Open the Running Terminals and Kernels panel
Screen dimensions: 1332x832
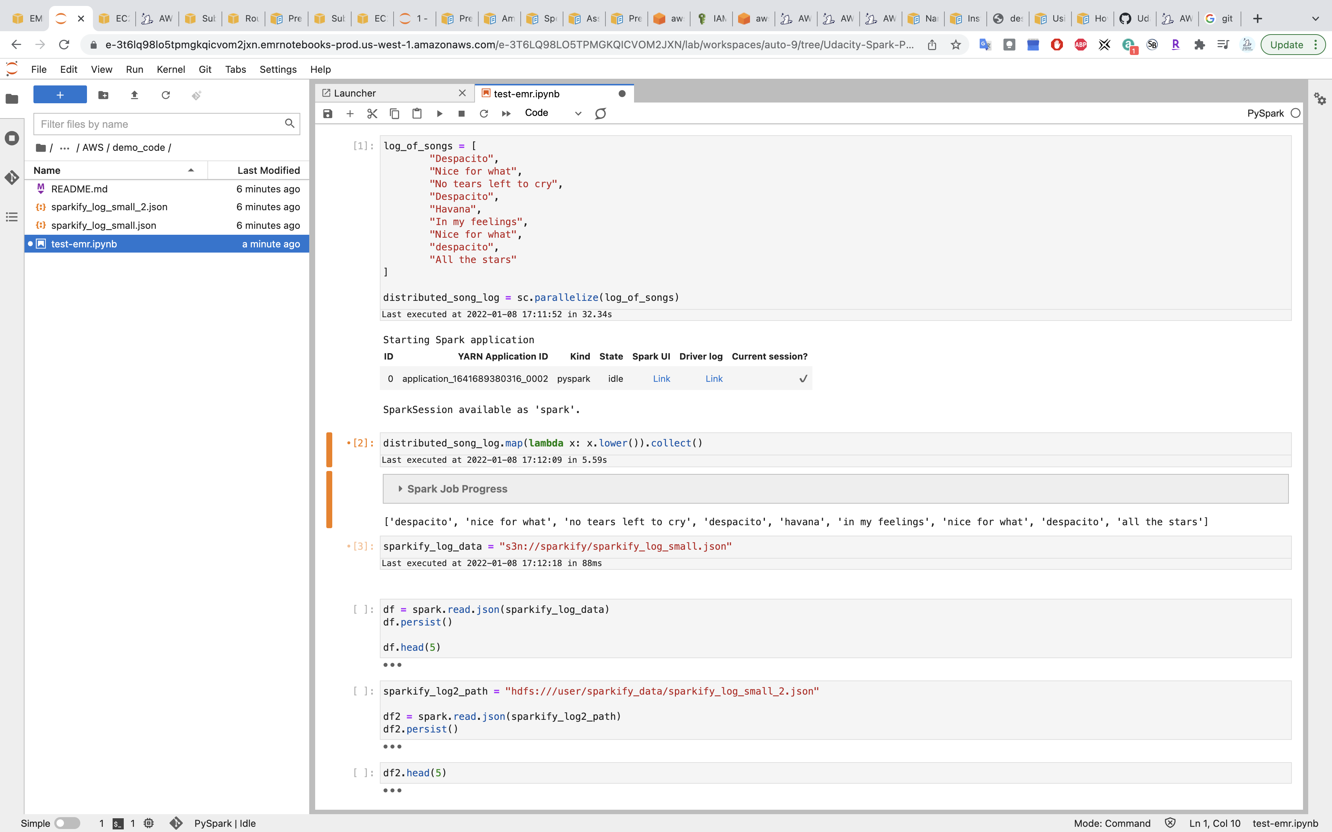[x=12, y=138]
